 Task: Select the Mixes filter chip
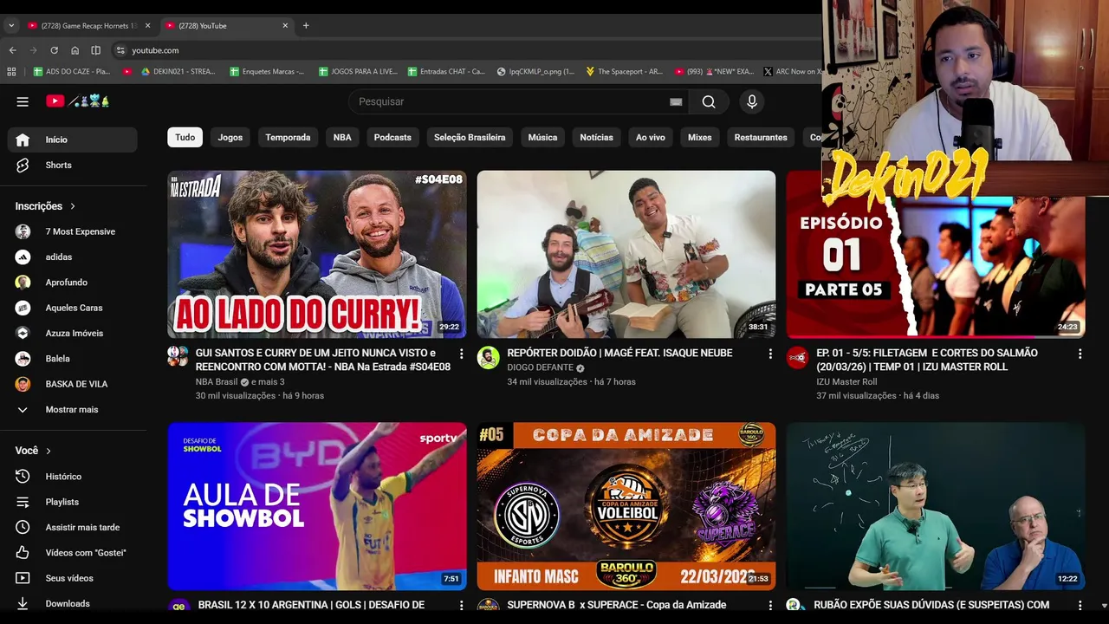tap(699, 137)
